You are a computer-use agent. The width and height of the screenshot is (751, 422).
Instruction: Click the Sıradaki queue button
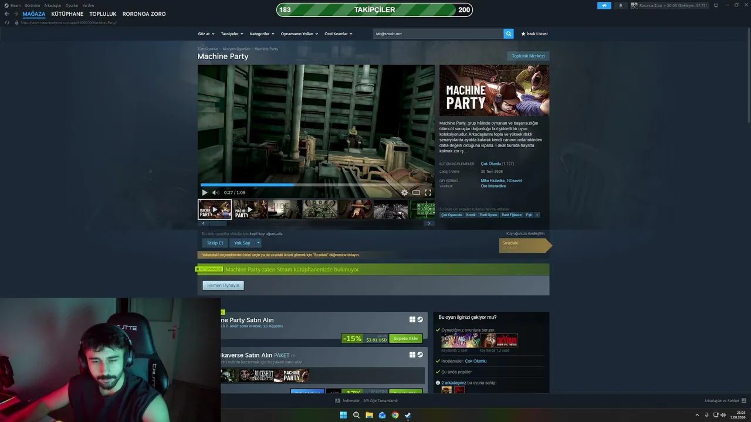point(526,245)
